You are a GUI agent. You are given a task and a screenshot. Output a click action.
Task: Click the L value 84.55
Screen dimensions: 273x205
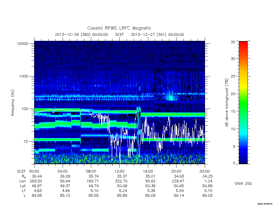[x=37, y=196]
